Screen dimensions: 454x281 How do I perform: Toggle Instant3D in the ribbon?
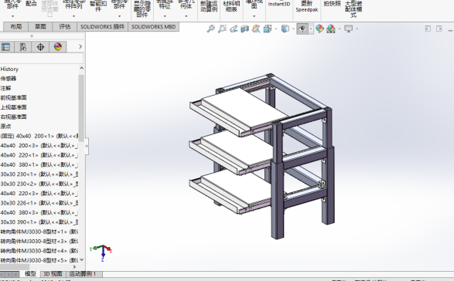(x=279, y=5)
